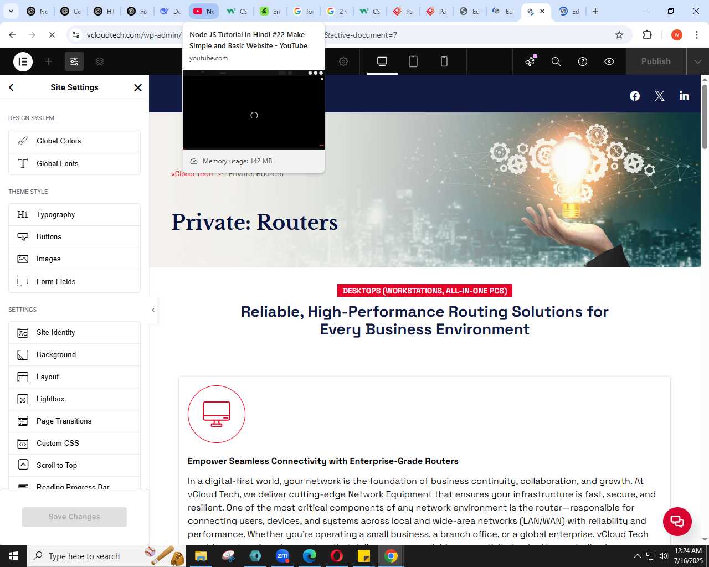Screen dimensions: 709x567
Task: Open Layout settings
Action: click(x=74, y=377)
